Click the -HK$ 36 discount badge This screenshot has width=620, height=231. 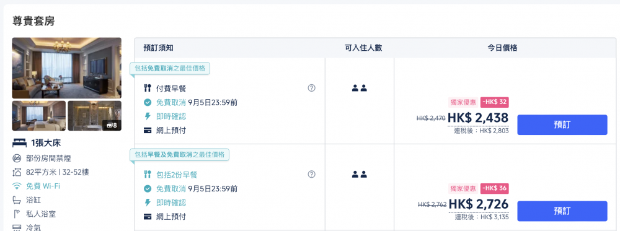tap(494, 188)
